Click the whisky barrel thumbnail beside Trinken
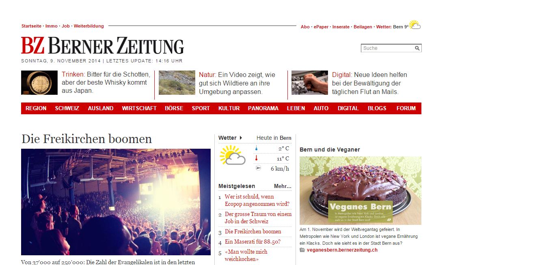544x265 pixels. pos(39,83)
